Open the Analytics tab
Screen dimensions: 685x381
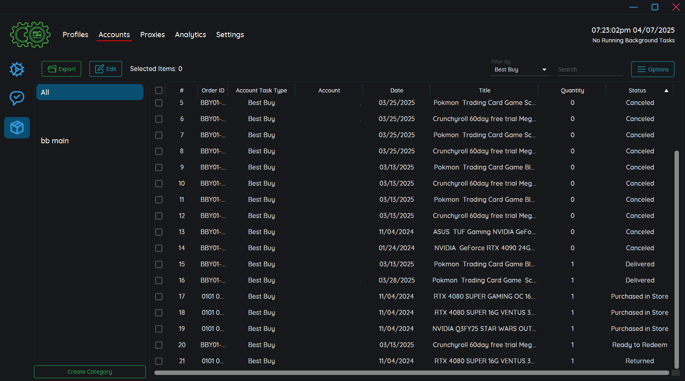point(190,35)
